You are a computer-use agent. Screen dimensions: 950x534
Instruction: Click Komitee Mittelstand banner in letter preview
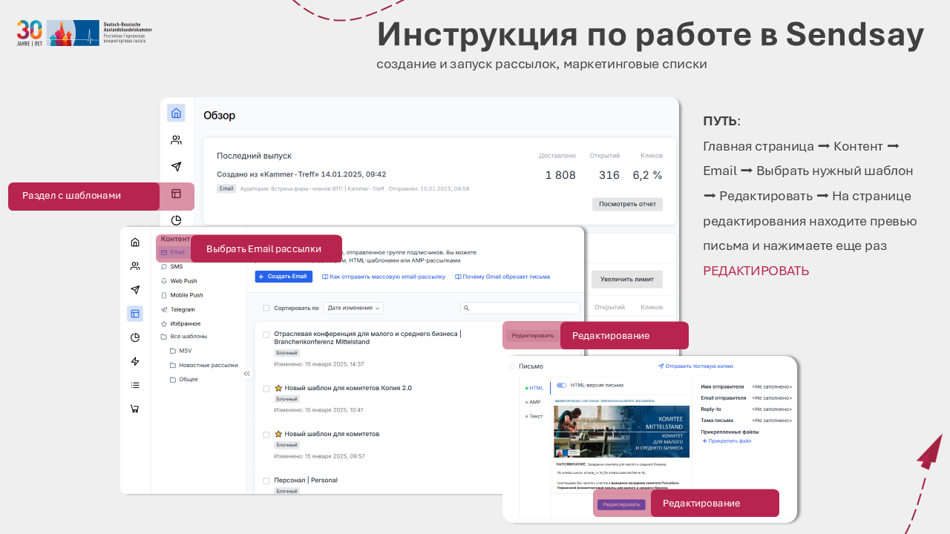(x=621, y=431)
